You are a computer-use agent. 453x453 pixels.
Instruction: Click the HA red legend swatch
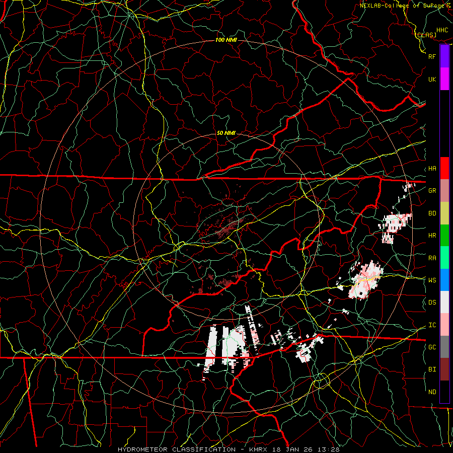click(x=444, y=168)
